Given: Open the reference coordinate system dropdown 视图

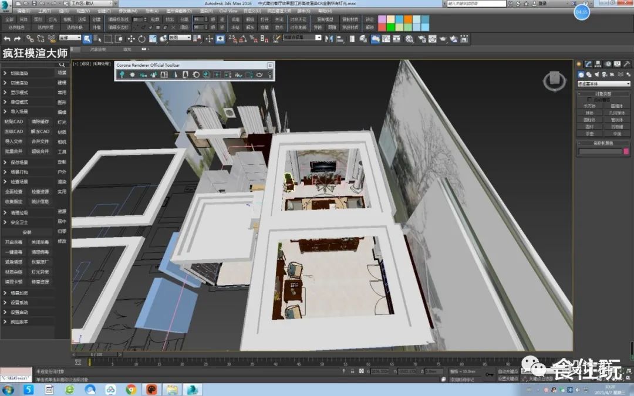Looking at the screenshot, I should point(180,38).
